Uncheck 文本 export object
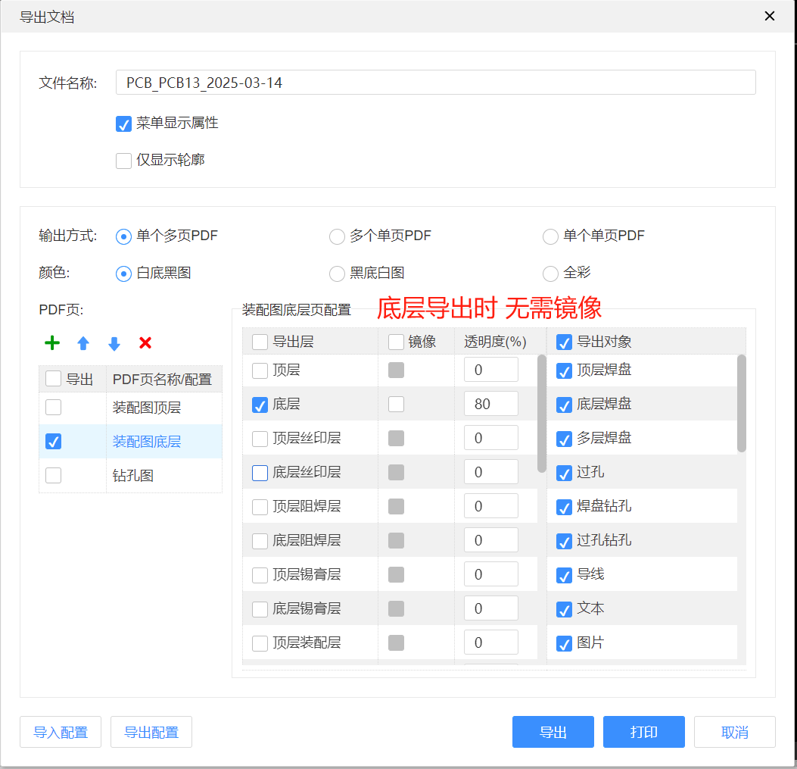 point(563,608)
